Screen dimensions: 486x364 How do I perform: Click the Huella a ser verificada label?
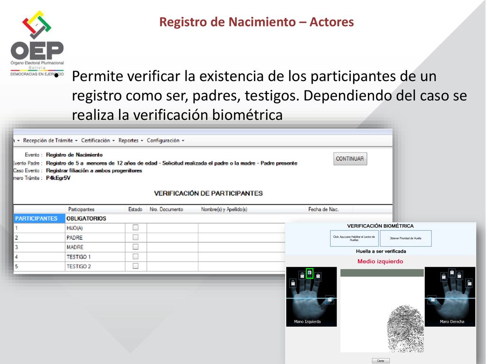tap(381, 251)
